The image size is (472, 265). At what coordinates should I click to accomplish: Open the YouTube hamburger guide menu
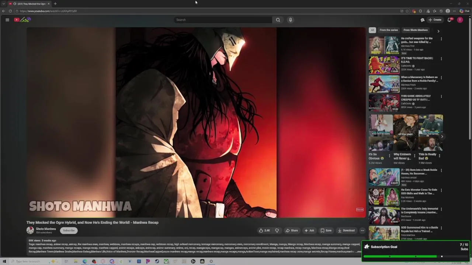7,20
